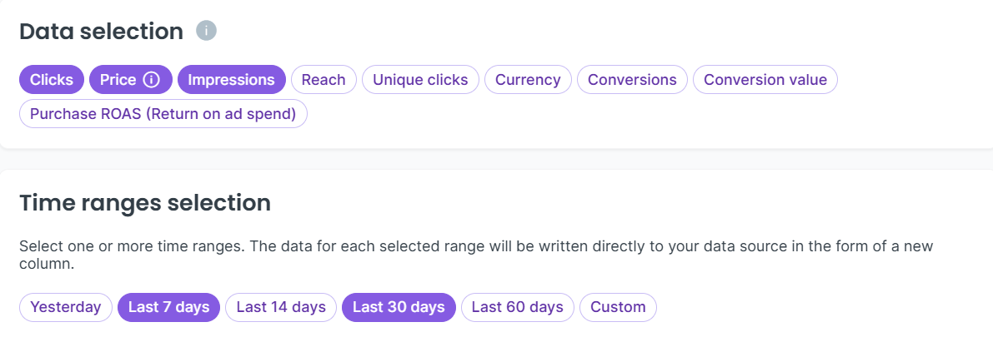Enable the Last 60 days range
The height and width of the screenshot is (337, 993).
click(518, 307)
